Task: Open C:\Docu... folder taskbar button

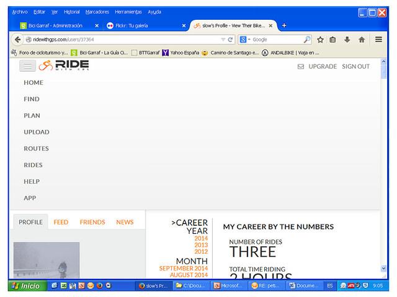Action: point(192,286)
